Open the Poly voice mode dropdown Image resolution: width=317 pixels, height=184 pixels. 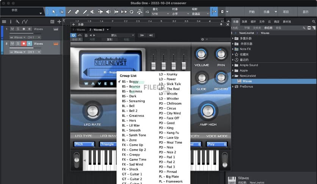[x=217, y=144]
